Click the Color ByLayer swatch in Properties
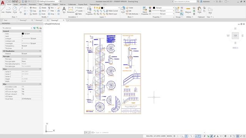The height and width of the screenshot is (138, 246). (x=23, y=34)
